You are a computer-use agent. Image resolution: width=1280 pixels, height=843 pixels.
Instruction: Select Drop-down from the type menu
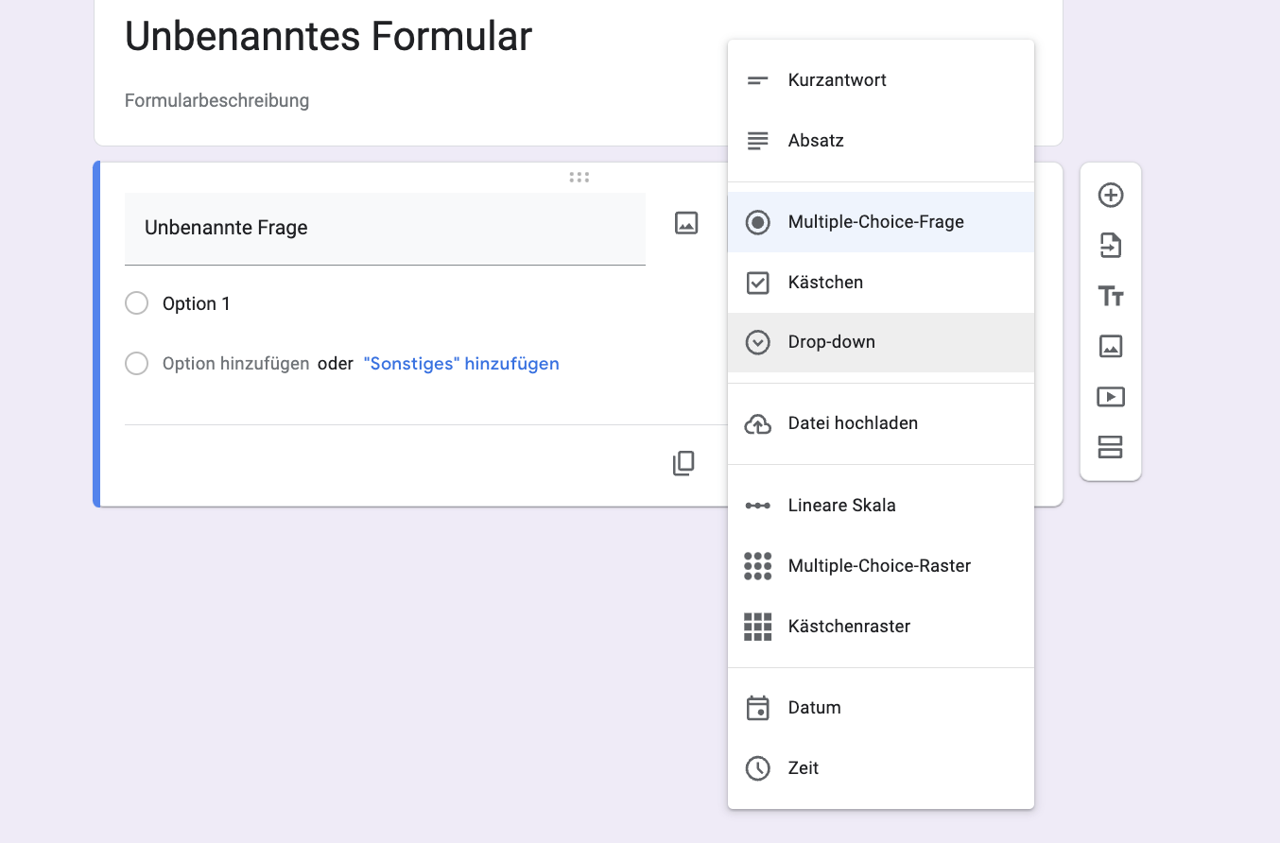point(831,342)
